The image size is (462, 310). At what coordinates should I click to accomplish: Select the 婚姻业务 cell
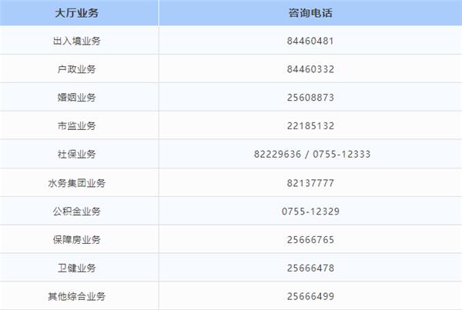(x=76, y=98)
